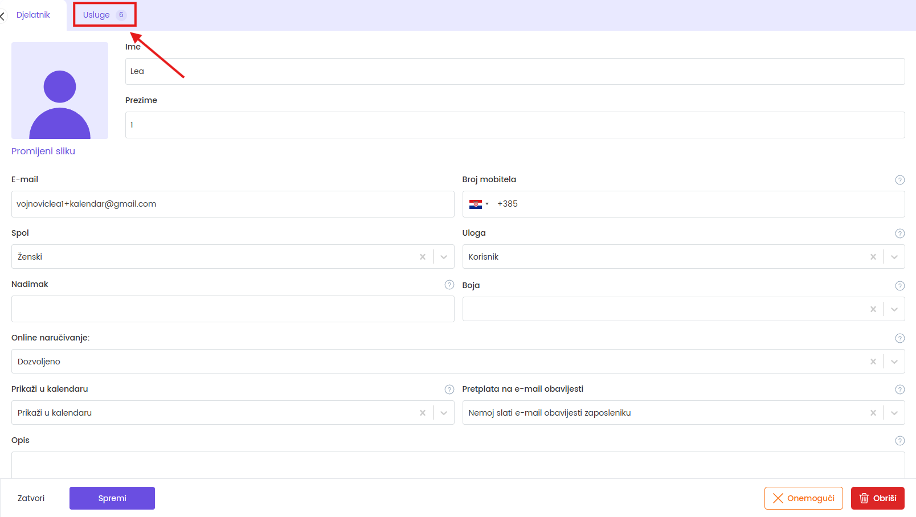
Task: Clear the Korisnik value in Uloga
Action: (x=873, y=257)
